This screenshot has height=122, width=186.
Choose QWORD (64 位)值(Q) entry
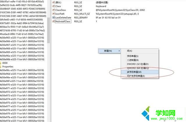[x=138, y=68]
